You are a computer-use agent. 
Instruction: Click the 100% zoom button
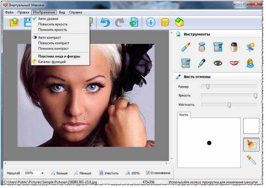pyautogui.click(x=132, y=173)
